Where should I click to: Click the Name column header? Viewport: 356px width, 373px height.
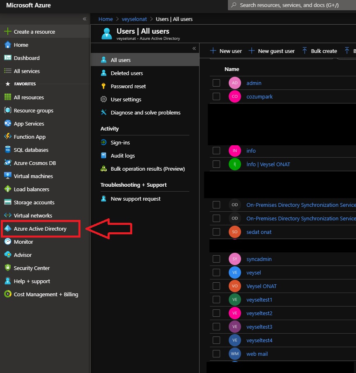232,69
